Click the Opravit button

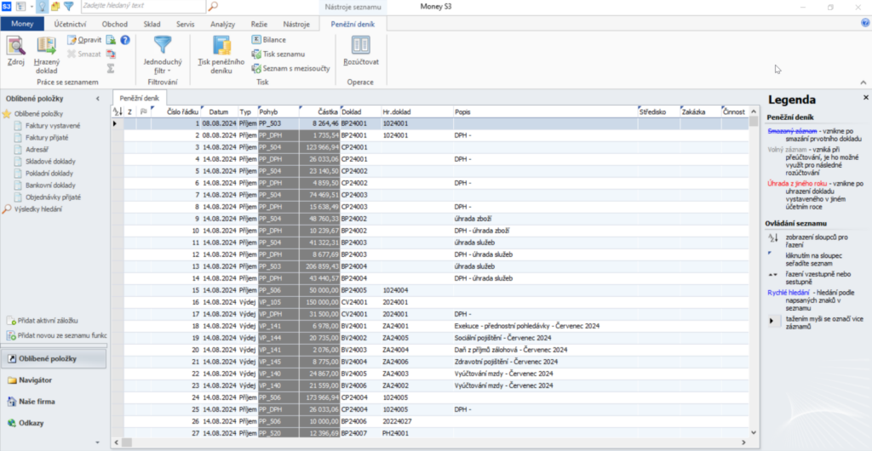pos(84,40)
